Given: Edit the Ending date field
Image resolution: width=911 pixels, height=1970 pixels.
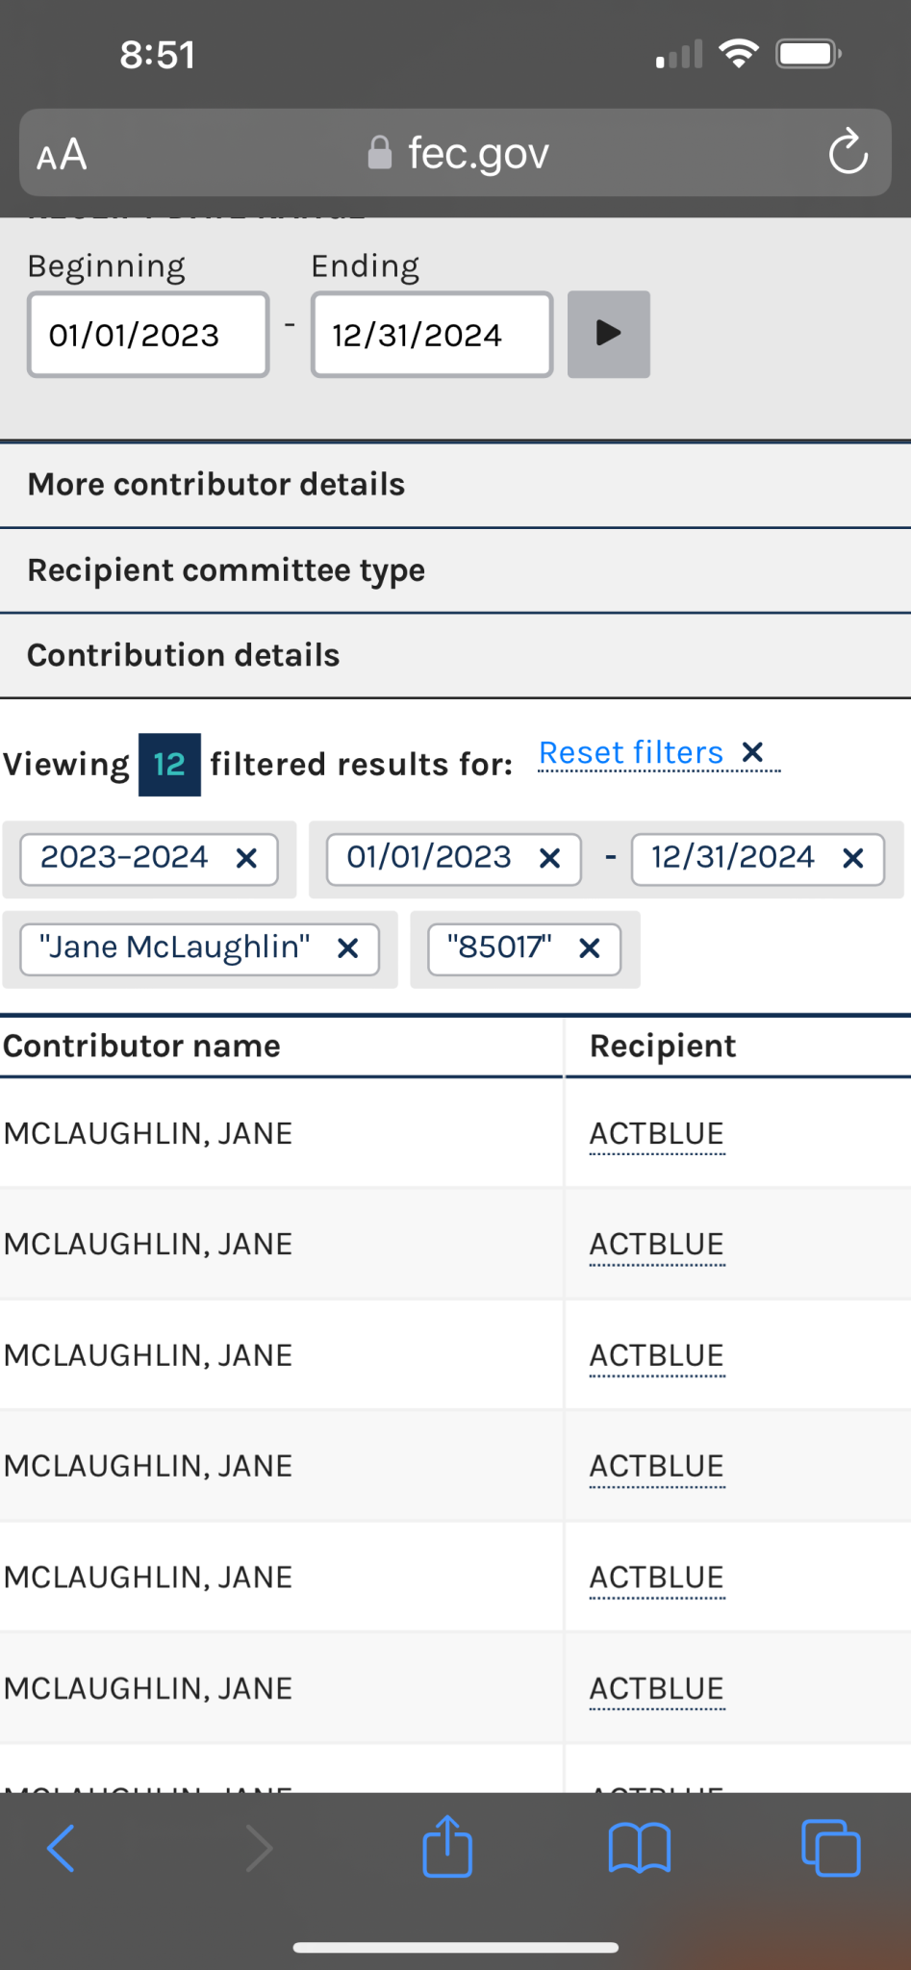Looking at the screenshot, I should [432, 335].
